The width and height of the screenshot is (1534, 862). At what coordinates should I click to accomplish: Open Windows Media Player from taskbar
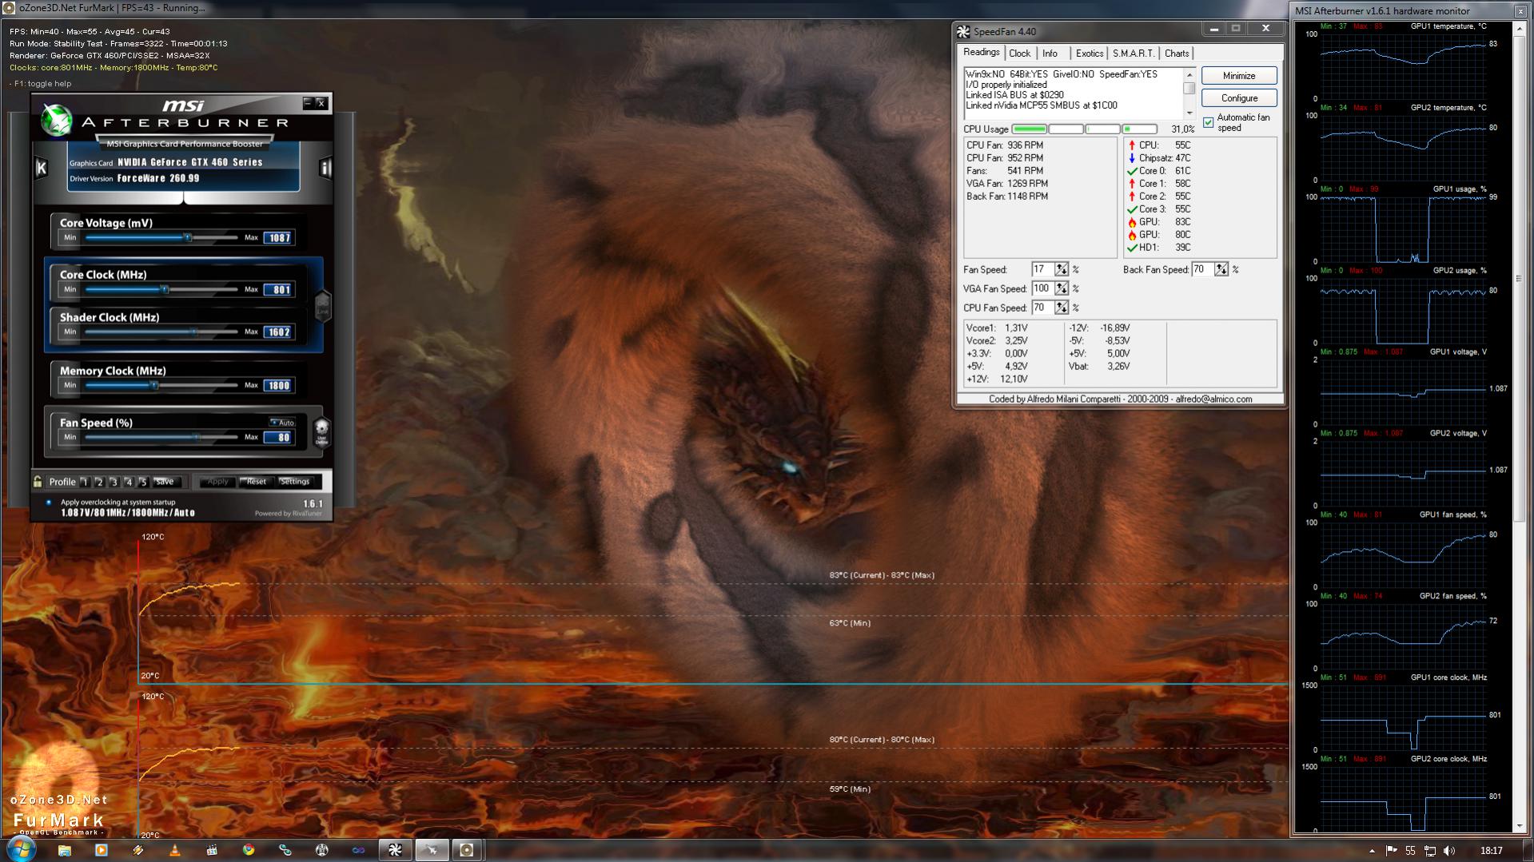101,850
